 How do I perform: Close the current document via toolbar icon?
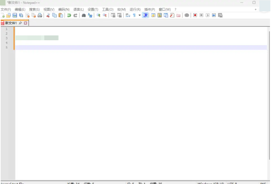pyautogui.click(x=27, y=15)
